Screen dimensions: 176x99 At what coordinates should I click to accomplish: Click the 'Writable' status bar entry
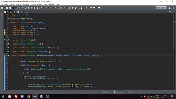tap(105, 92)
